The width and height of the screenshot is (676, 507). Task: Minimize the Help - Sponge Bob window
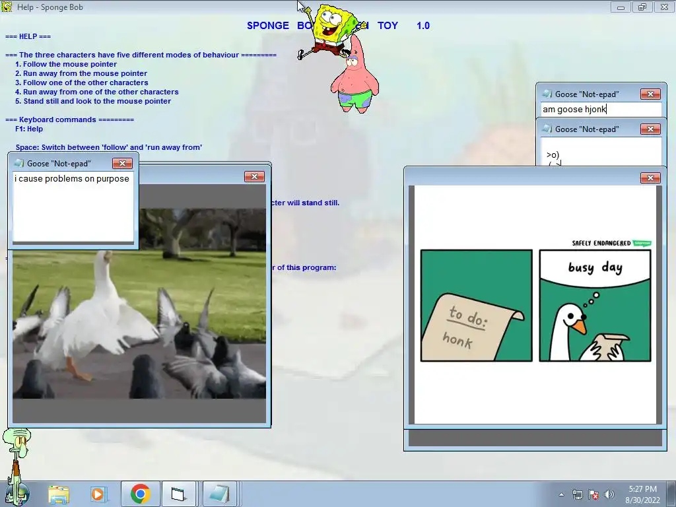coord(621,7)
